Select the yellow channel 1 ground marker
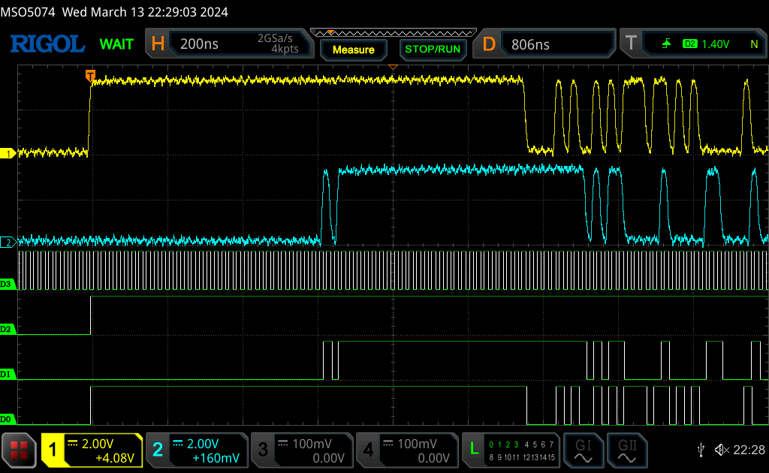This screenshot has height=473, width=769. 8,153
